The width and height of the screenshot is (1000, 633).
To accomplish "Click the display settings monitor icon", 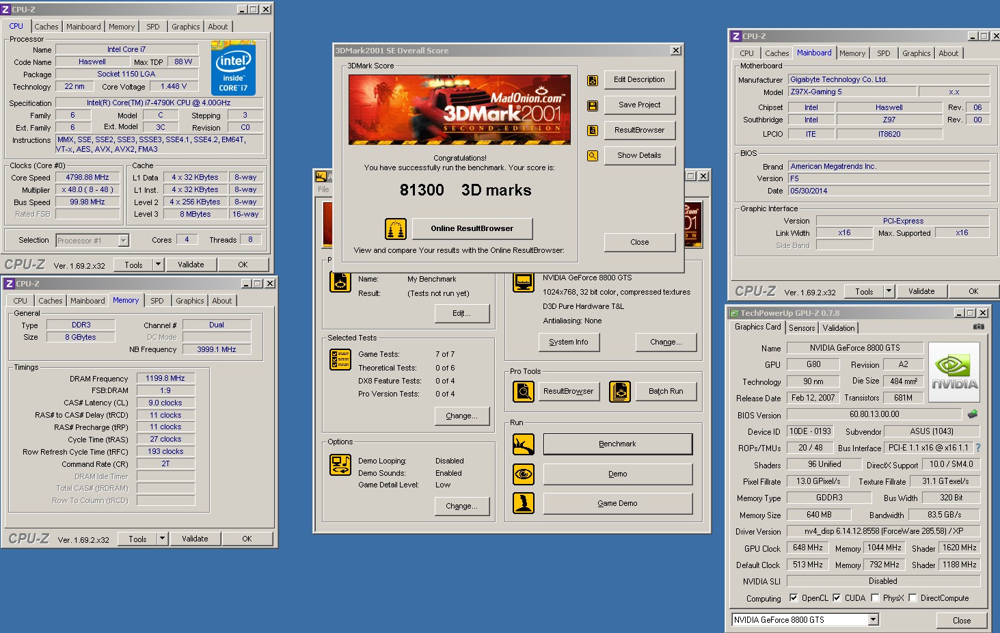I will click(524, 282).
